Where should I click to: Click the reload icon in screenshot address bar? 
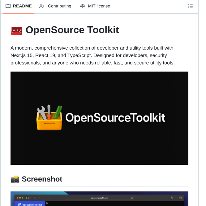coord(132,198)
